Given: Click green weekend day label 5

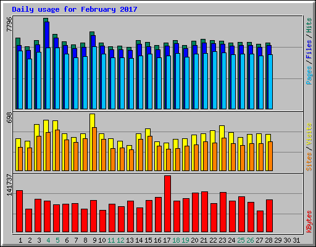Looking at the screenshot, I should coord(57,240).
